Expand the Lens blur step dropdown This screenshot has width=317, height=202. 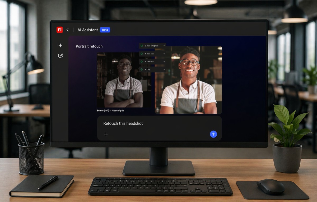(164, 62)
